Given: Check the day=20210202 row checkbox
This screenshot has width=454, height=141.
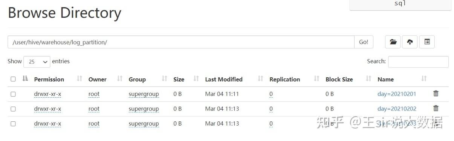Looking at the screenshot, I should coord(13,109).
